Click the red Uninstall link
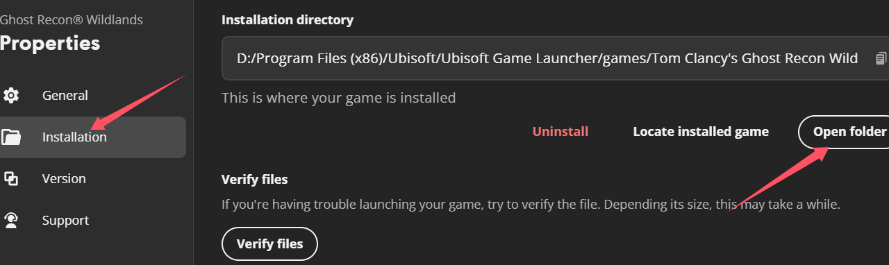Image resolution: width=889 pixels, height=265 pixels. pos(560,132)
